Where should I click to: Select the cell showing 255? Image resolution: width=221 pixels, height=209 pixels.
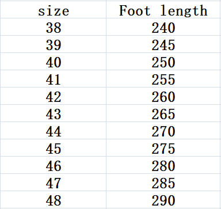[163, 79]
